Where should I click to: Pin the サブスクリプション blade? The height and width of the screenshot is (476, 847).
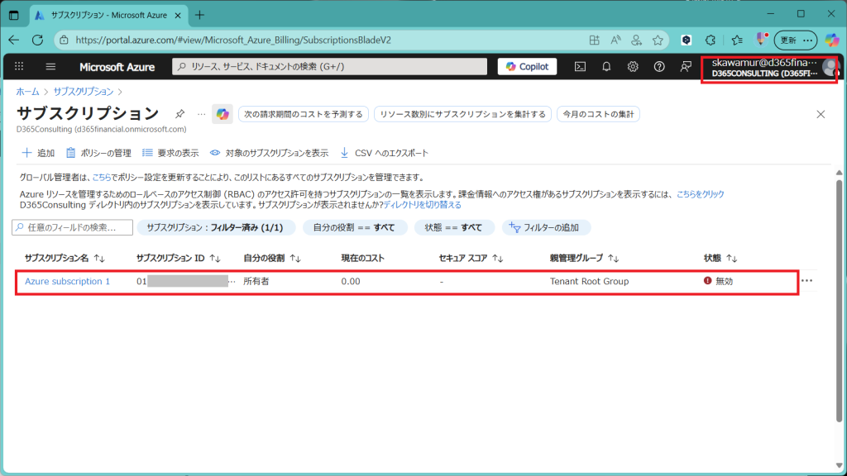(179, 114)
